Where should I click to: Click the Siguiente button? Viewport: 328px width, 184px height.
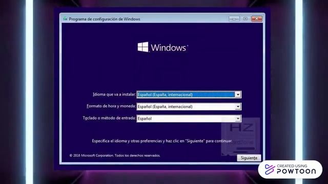249,158
